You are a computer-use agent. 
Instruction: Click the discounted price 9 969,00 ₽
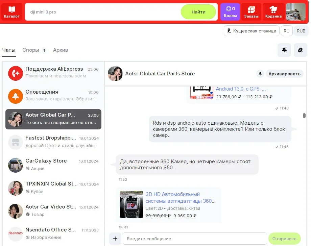pos(185,216)
